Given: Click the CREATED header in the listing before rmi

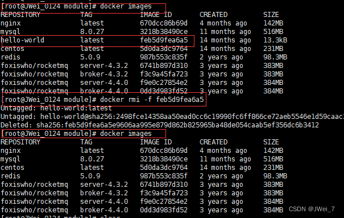Looking at the screenshot, I should [x=213, y=15].
